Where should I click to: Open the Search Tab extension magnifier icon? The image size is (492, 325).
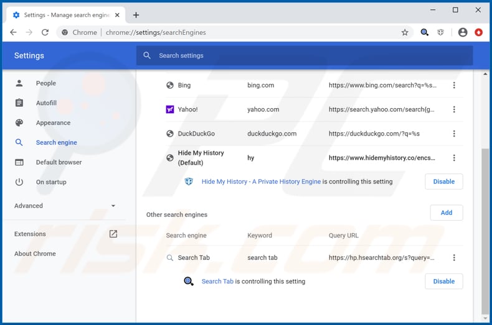[424, 32]
